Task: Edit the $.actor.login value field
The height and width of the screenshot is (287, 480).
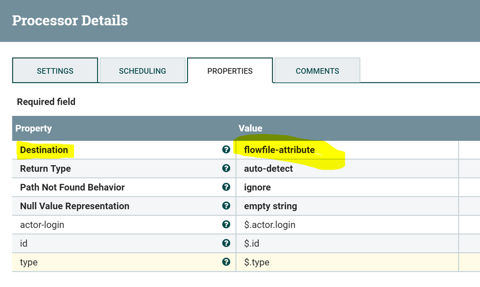Action: (x=269, y=225)
